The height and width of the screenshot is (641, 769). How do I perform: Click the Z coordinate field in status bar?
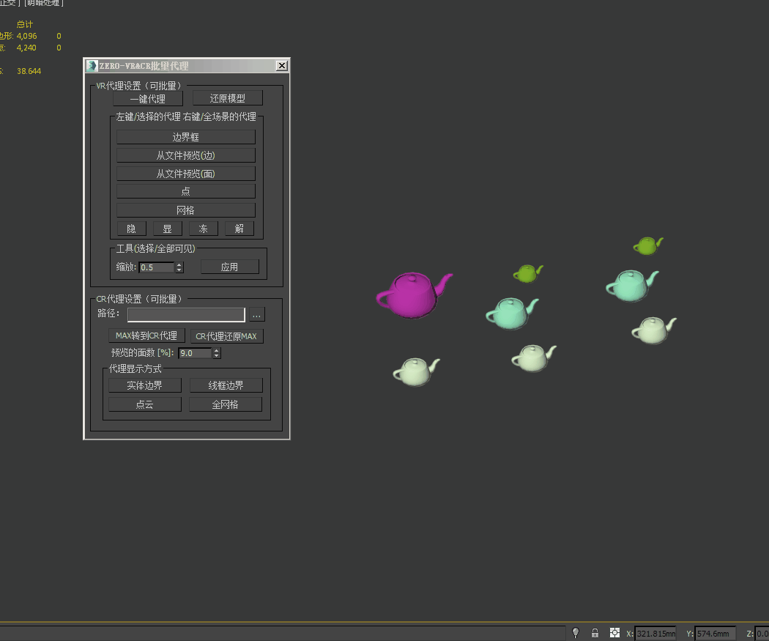pos(762,633)
